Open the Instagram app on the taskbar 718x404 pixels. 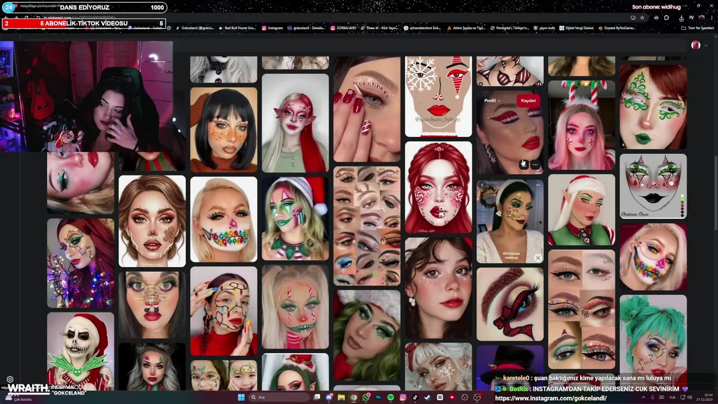coord(403,397)
